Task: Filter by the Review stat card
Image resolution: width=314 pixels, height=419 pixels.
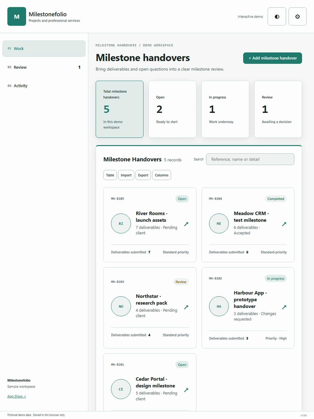Action: tap(278, 109)
